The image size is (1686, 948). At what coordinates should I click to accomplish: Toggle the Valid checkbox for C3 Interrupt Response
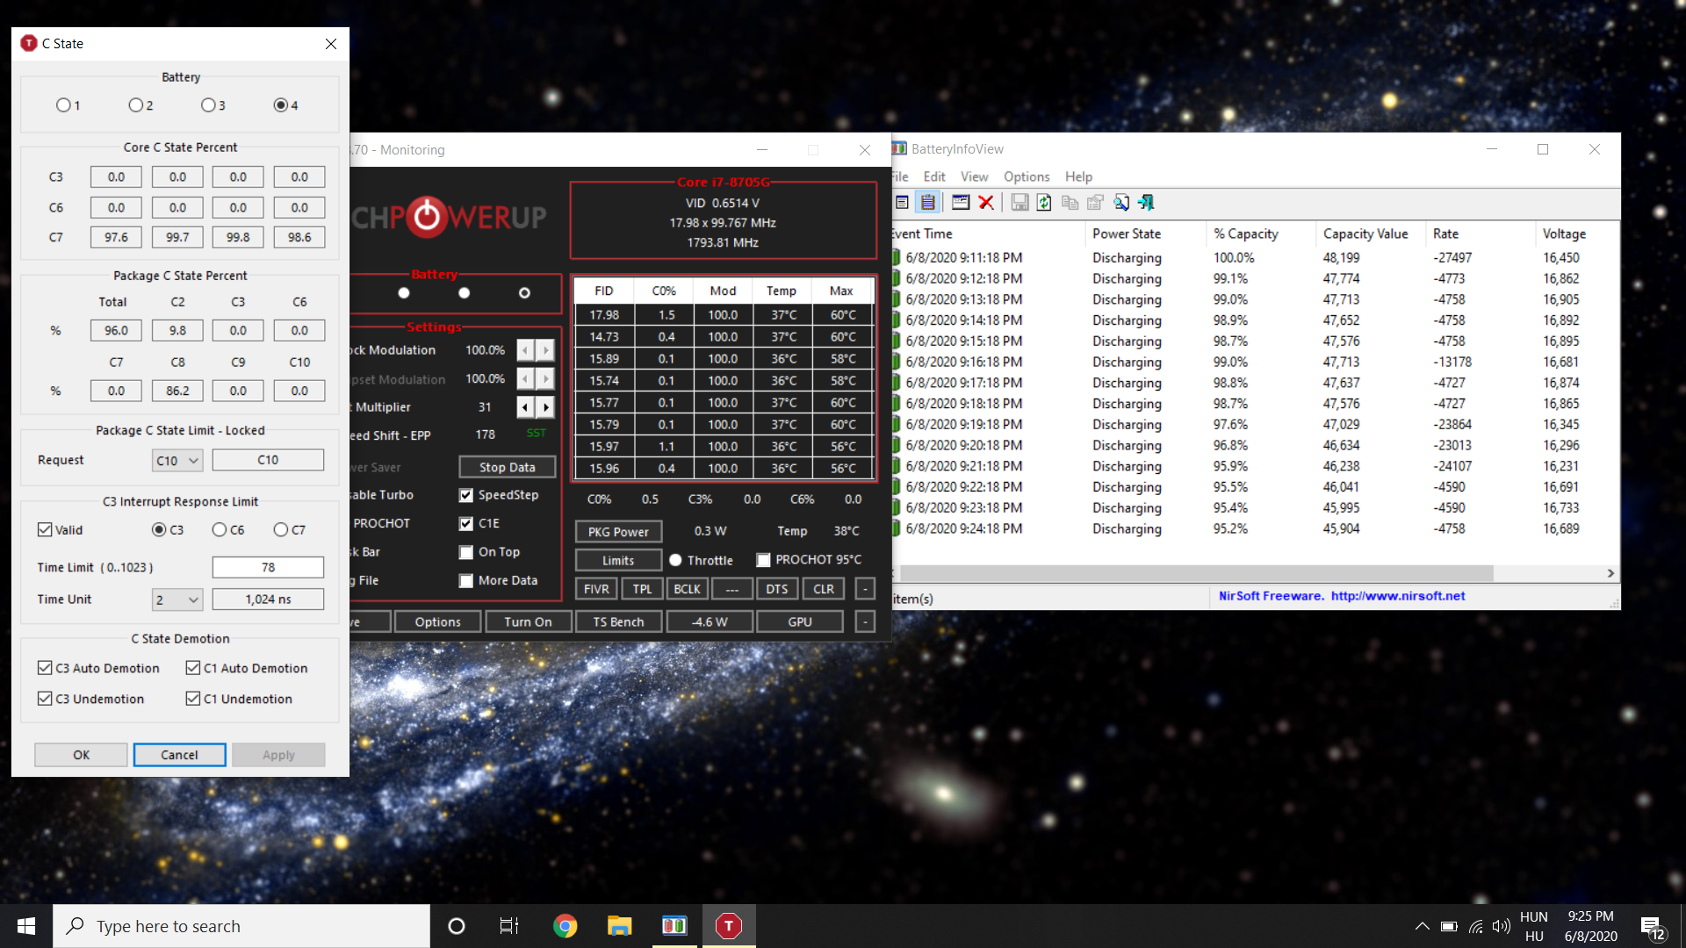pos(45,529)
